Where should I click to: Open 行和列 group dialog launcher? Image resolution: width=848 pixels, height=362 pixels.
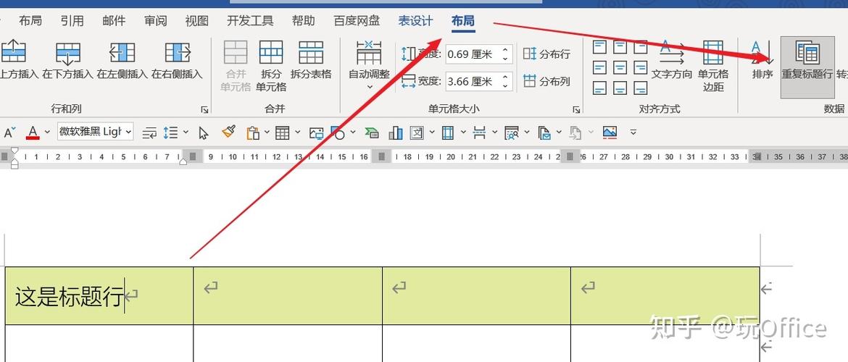204,109
